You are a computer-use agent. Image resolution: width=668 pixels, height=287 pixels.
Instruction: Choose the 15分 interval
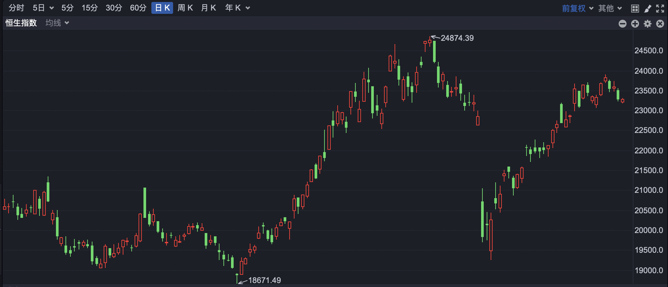(x=90, y=8)
